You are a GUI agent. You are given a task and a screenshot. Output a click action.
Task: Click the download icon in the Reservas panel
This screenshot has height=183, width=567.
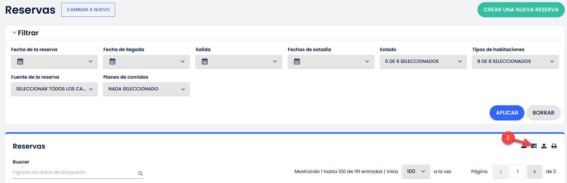pyautogui.click(x=524, y=146)
